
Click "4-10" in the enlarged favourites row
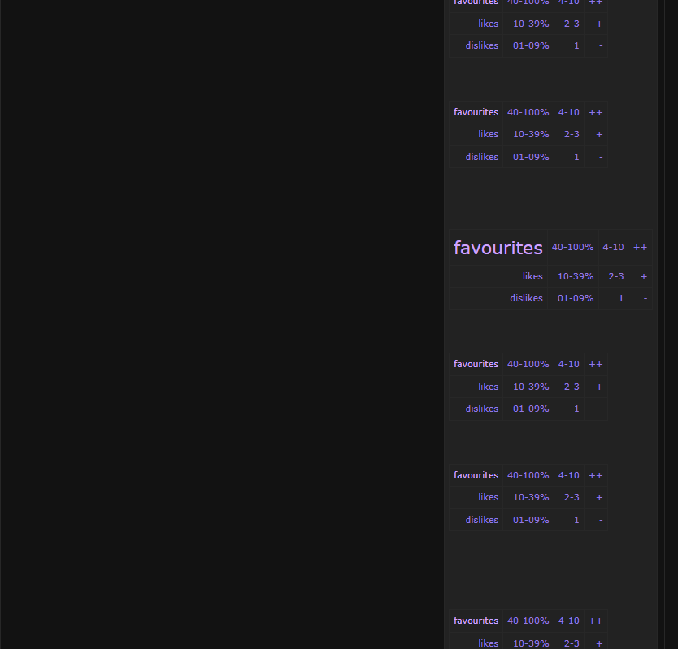[x=613, y=247]
